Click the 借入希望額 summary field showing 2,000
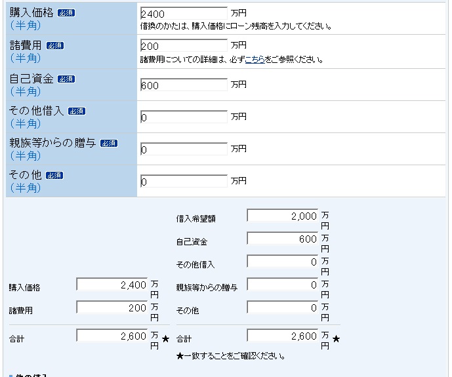The width and height of the screenshot is (452, 377). 283,216
